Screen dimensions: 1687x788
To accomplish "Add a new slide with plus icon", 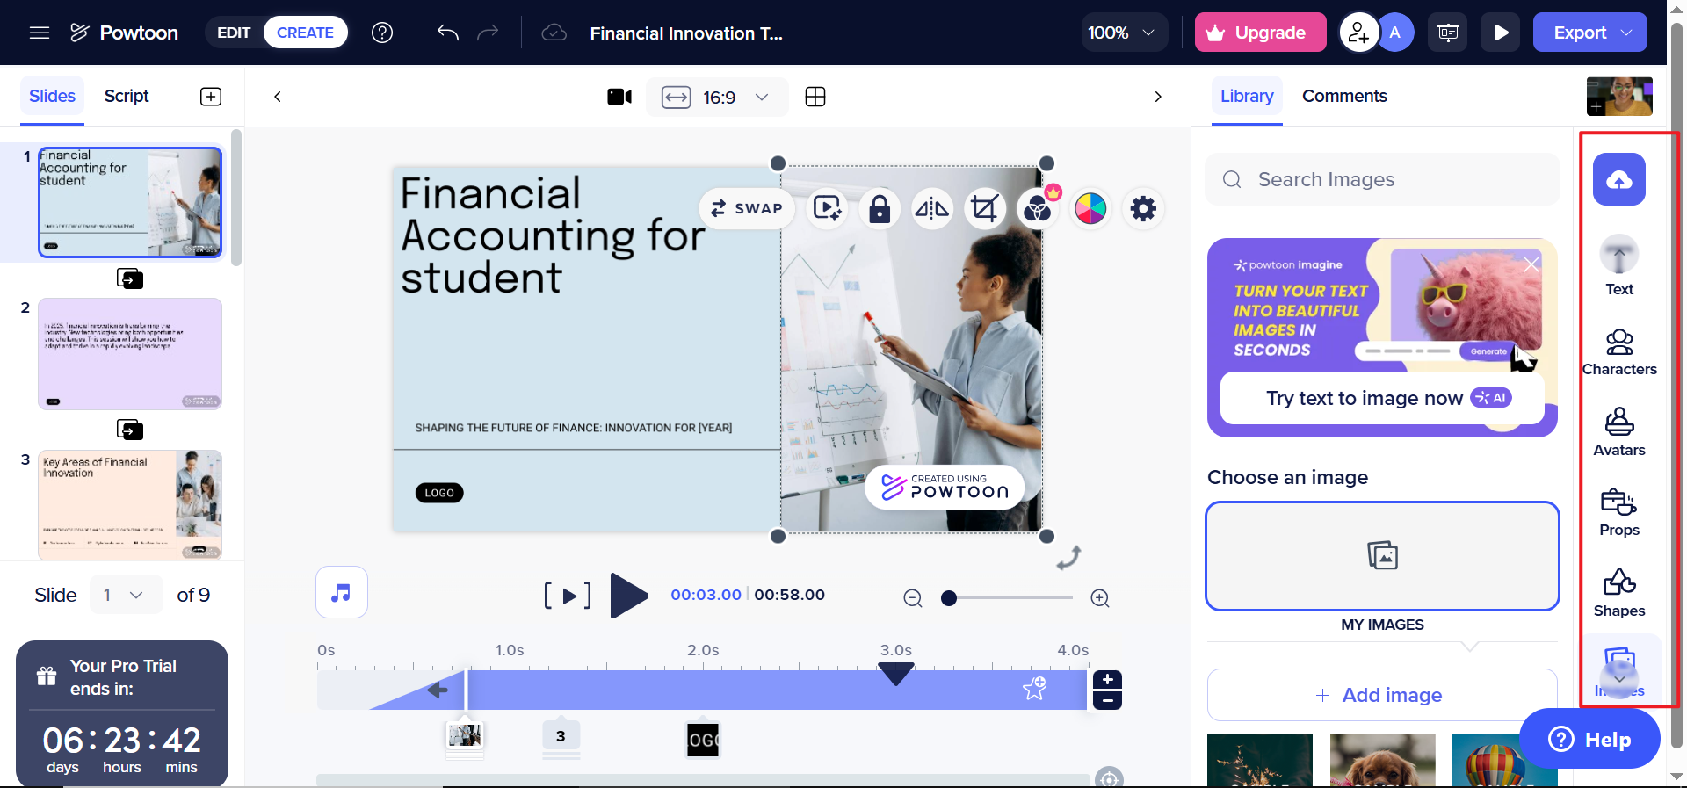I will point(211,97).
